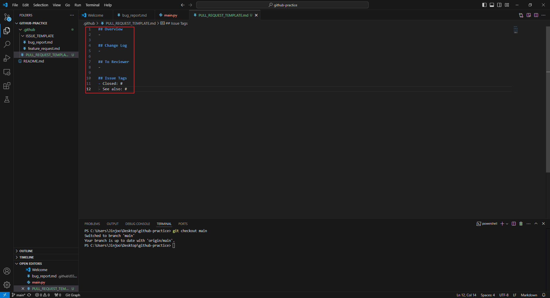Open Folders panel Views and More Actions

[72, 15]
